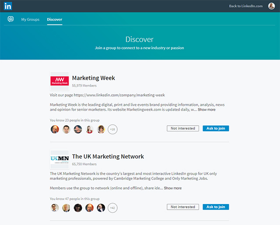The image size is (280, 225).
Task: Expand Marketing Week description with Show more
Action: [206, 109]
